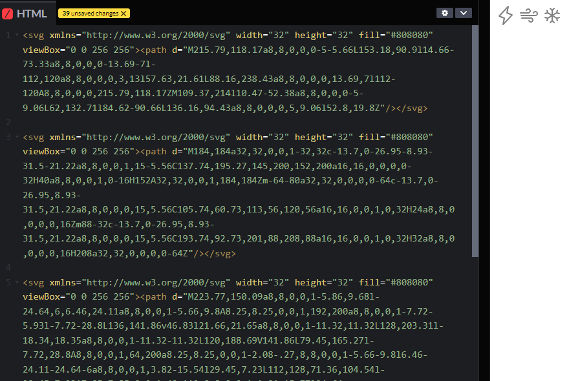Click height="32" attribute on line 3

(324, 137)
